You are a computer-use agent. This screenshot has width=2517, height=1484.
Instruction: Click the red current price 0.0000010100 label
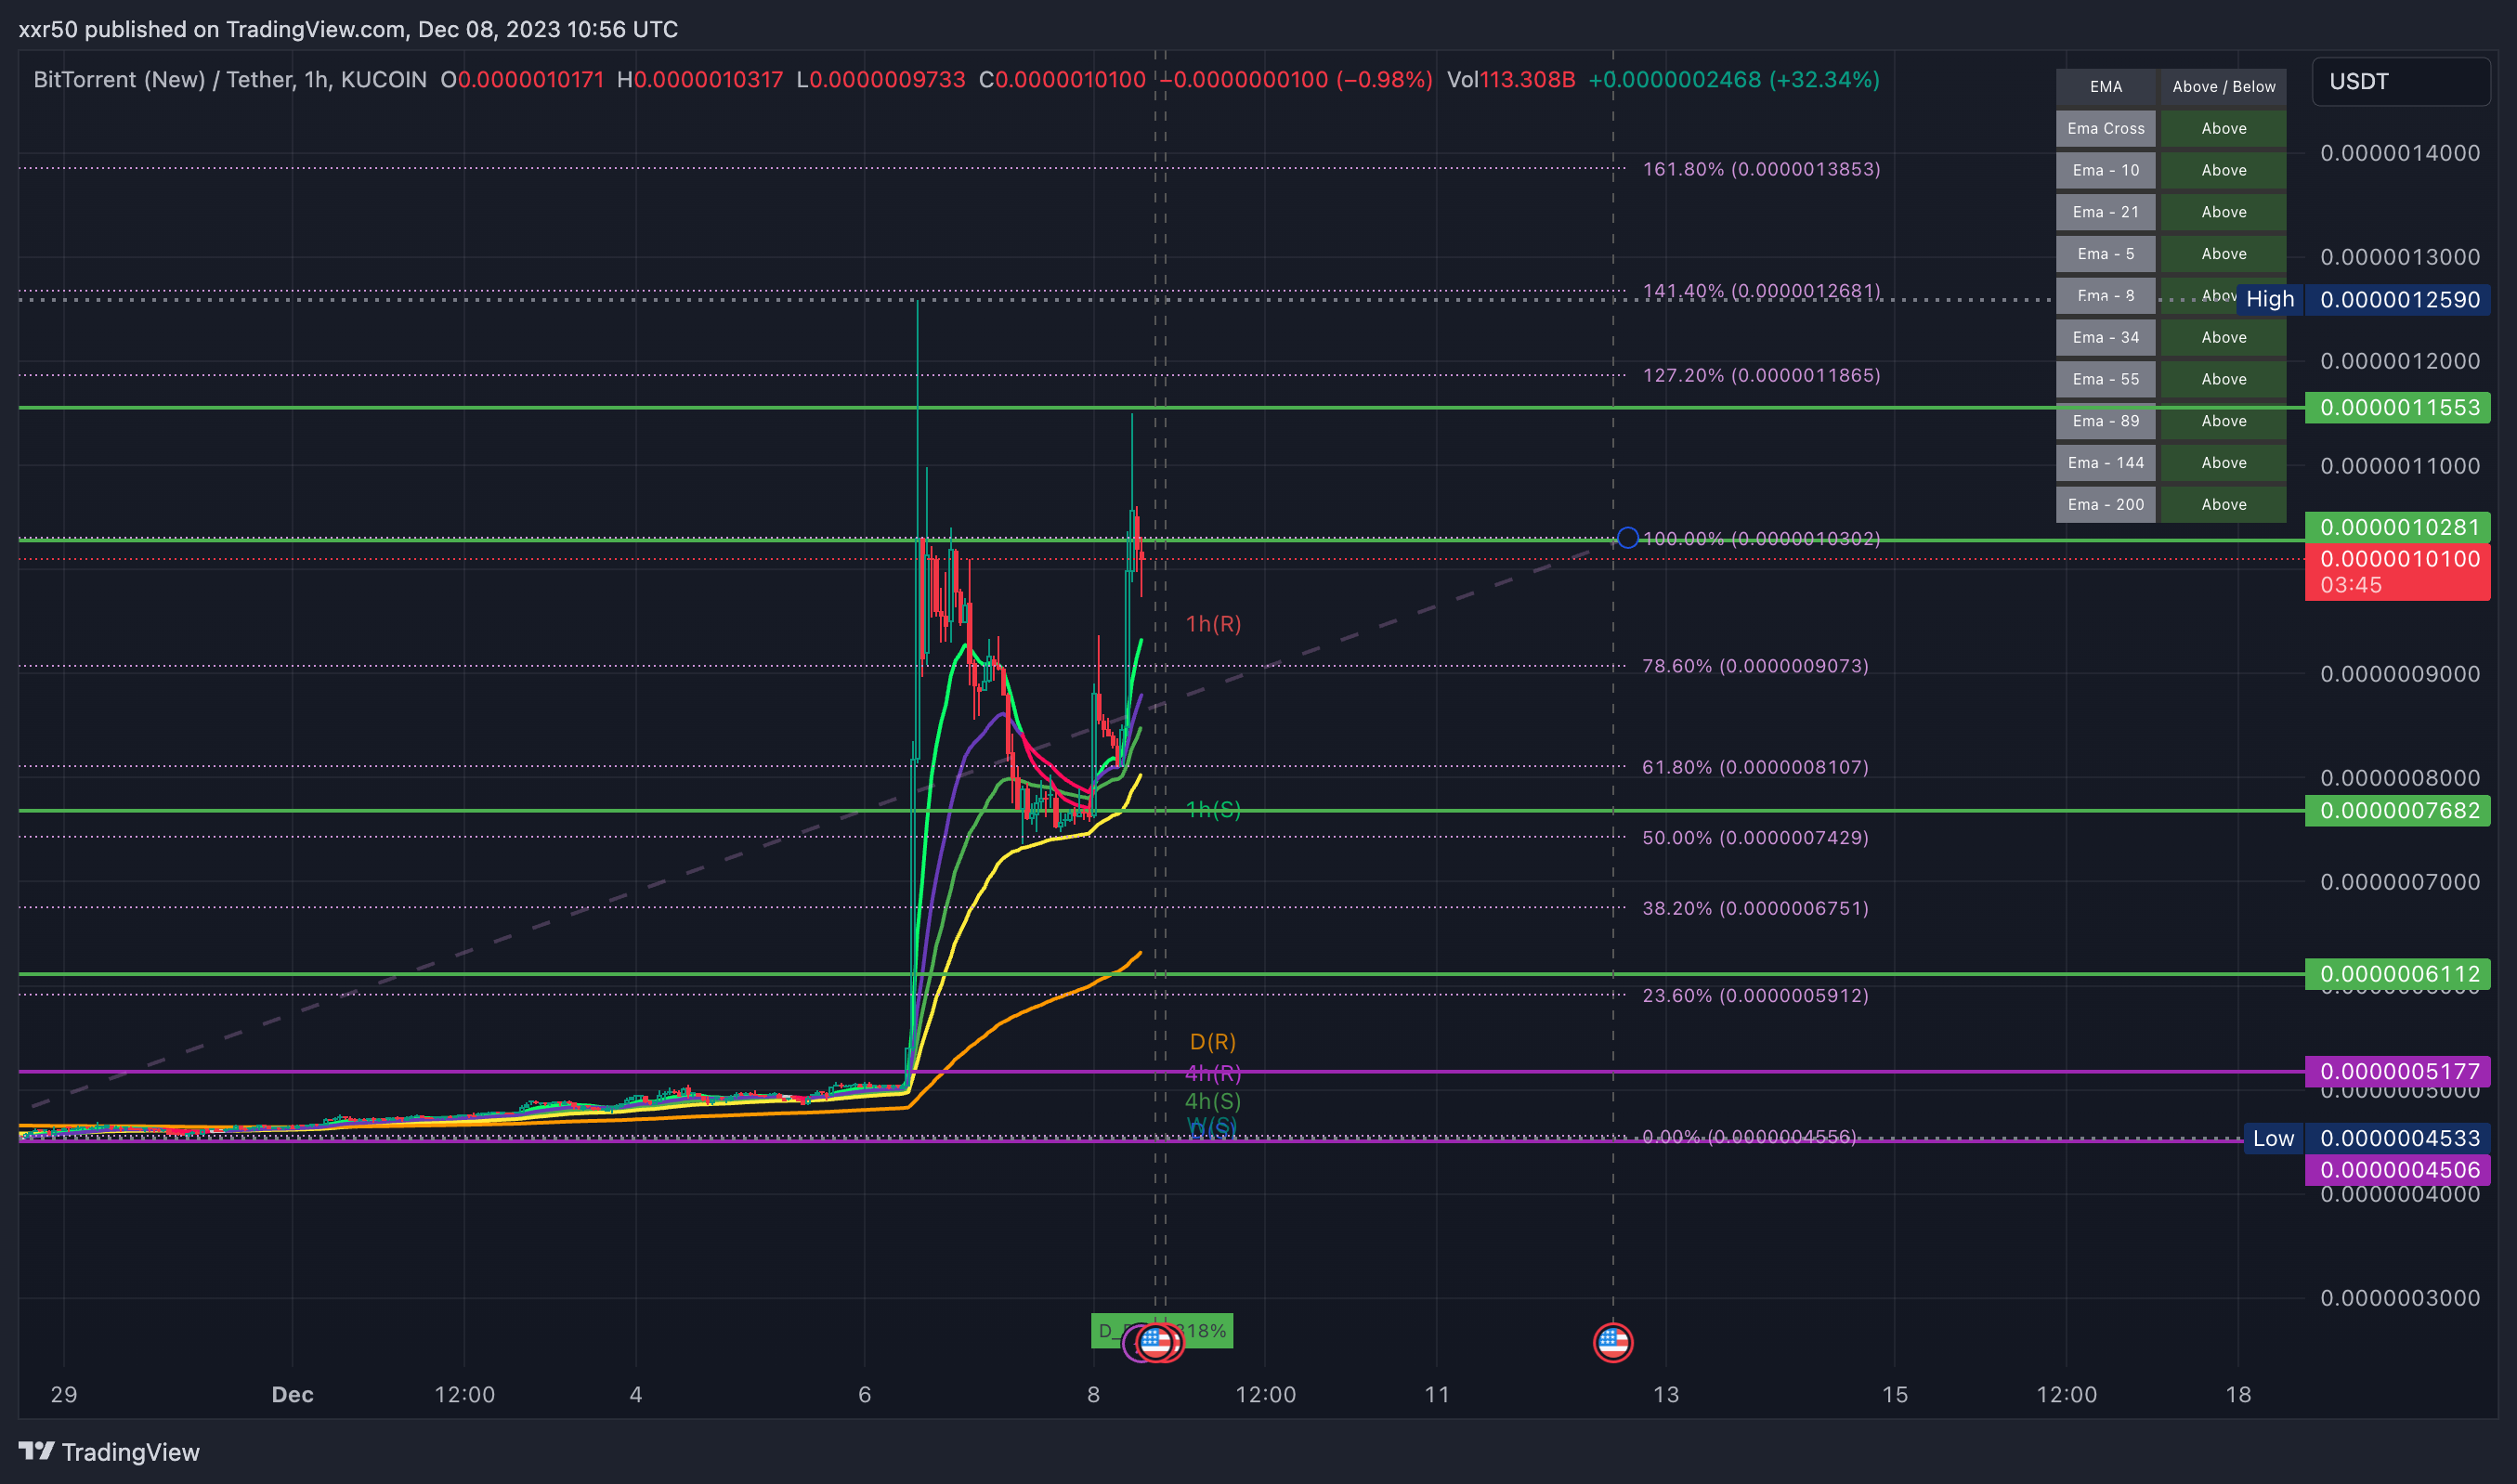point(2397,572)
